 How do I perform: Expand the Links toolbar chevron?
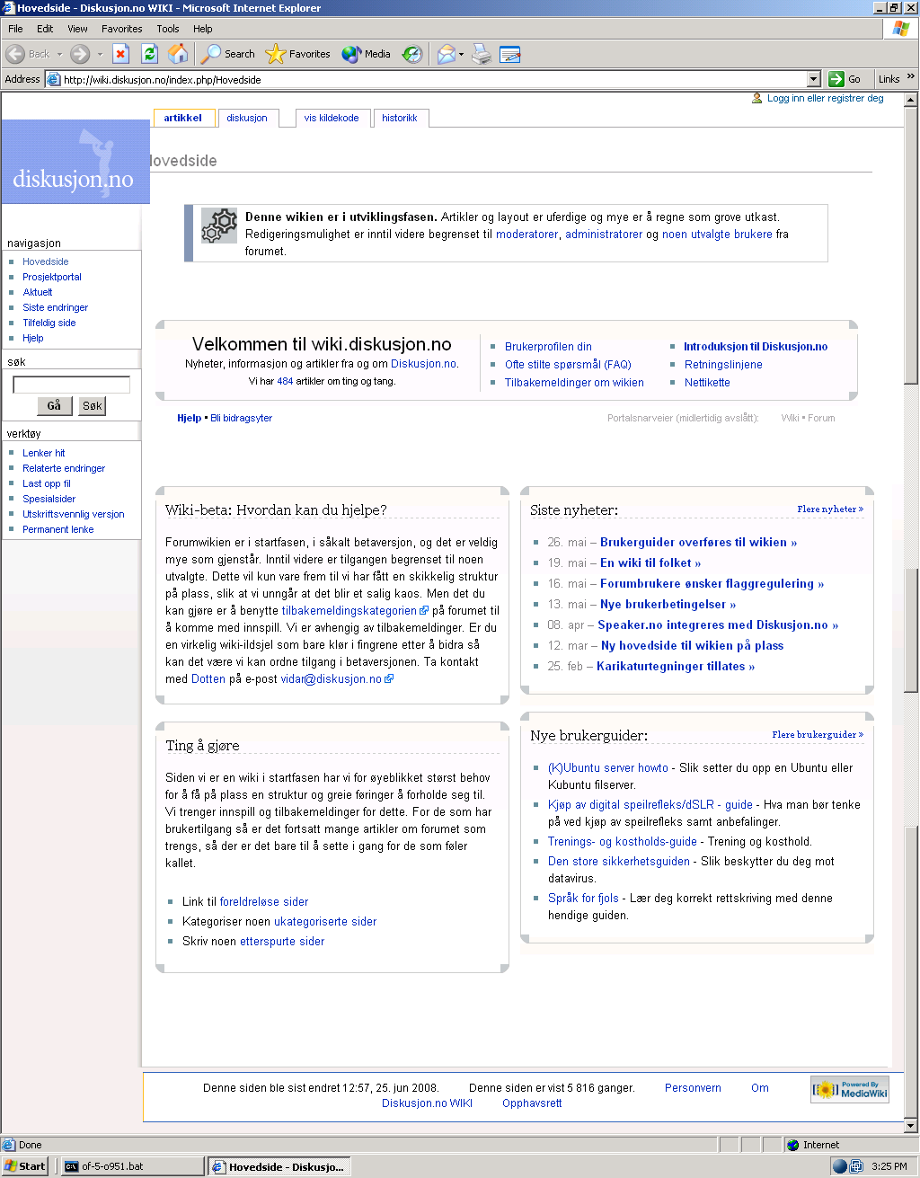coord(910,76)
